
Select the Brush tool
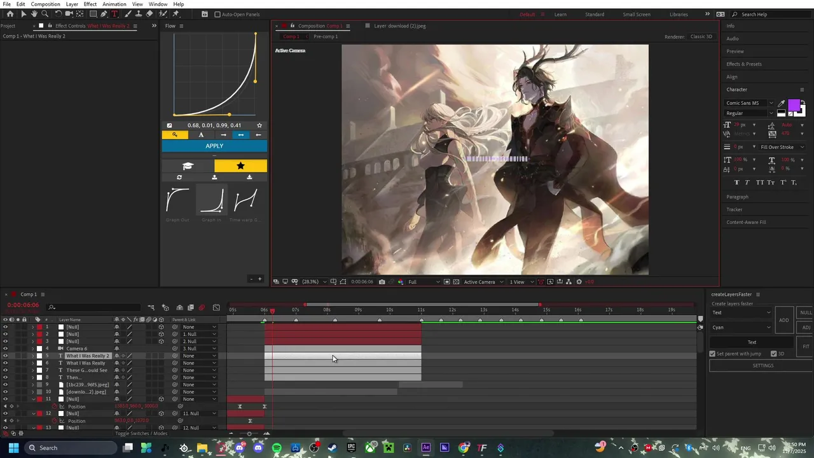pos(128,14)
